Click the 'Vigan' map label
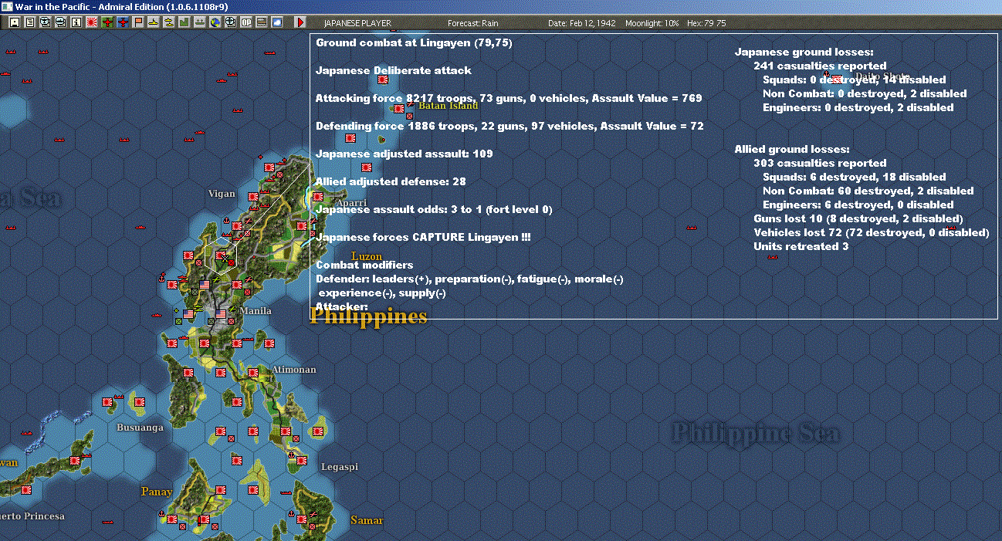The image size is (1002, 541). (x=222, y=194)
